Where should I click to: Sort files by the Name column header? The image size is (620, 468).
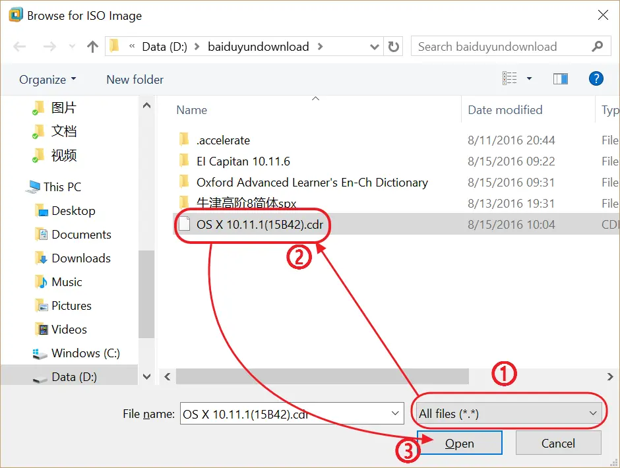coord(191,109)
